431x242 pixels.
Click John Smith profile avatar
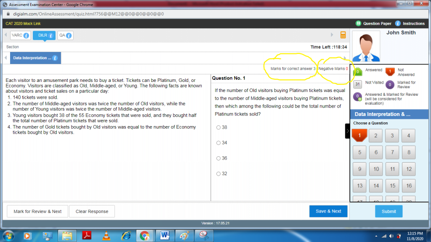point(366,47)
